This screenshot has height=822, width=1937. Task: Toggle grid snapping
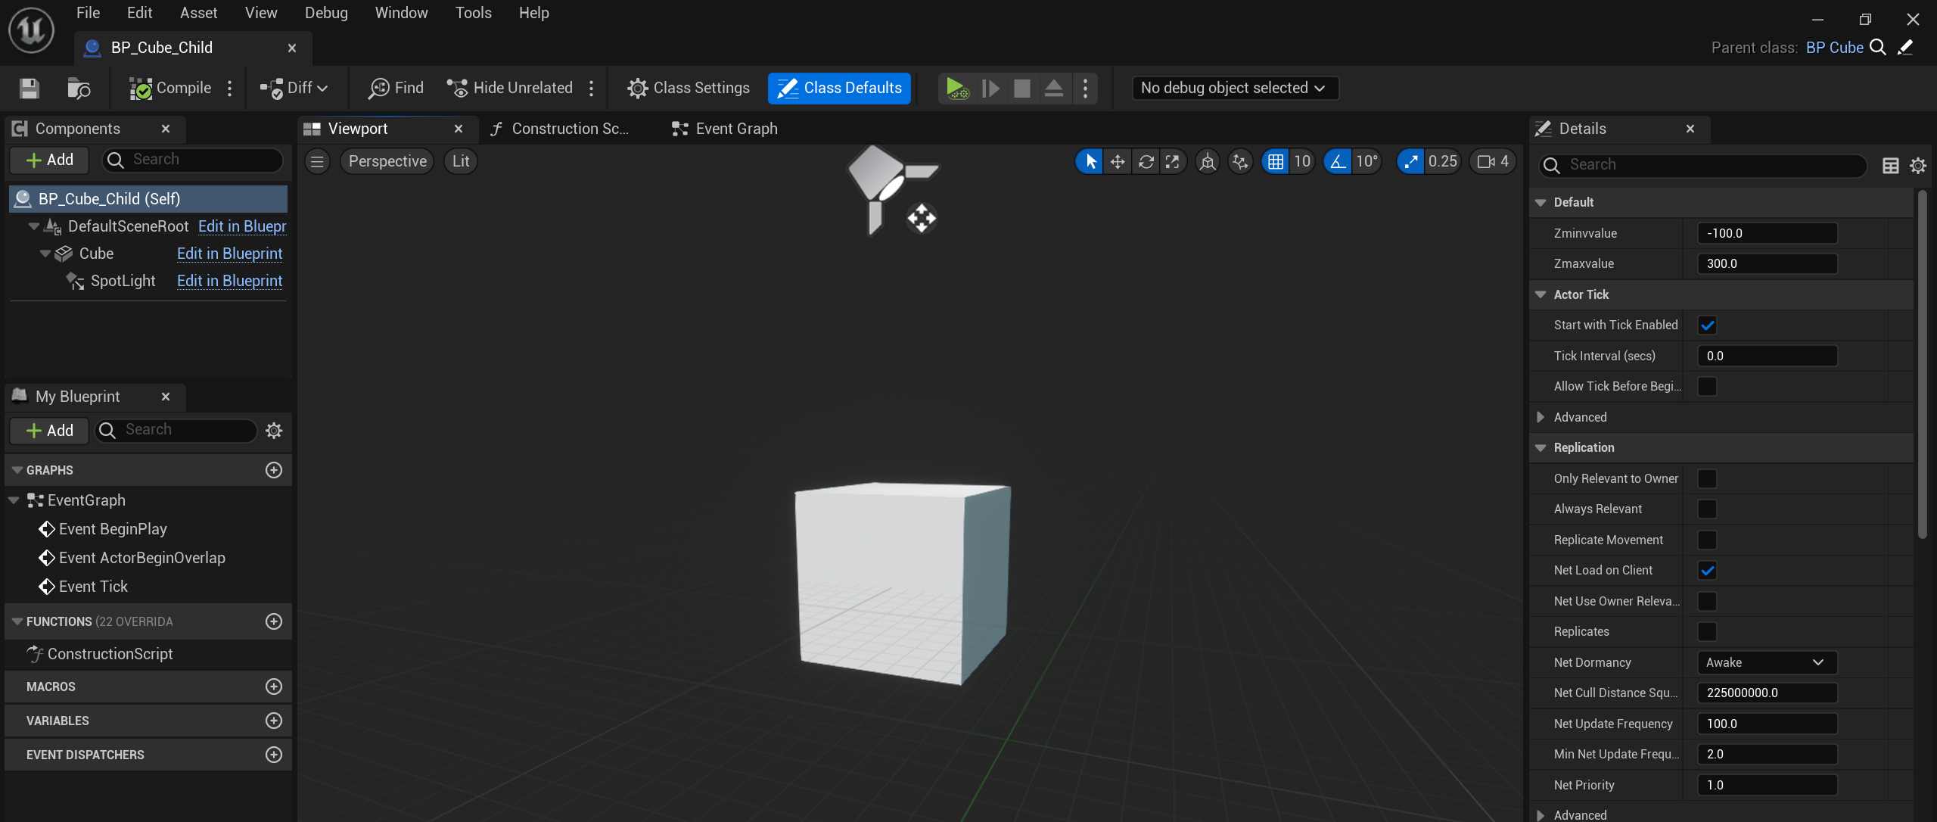[1276, 161]
